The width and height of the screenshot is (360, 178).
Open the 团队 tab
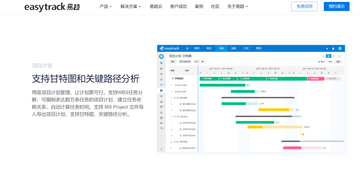pyautogui.click(x=234, y=48)
